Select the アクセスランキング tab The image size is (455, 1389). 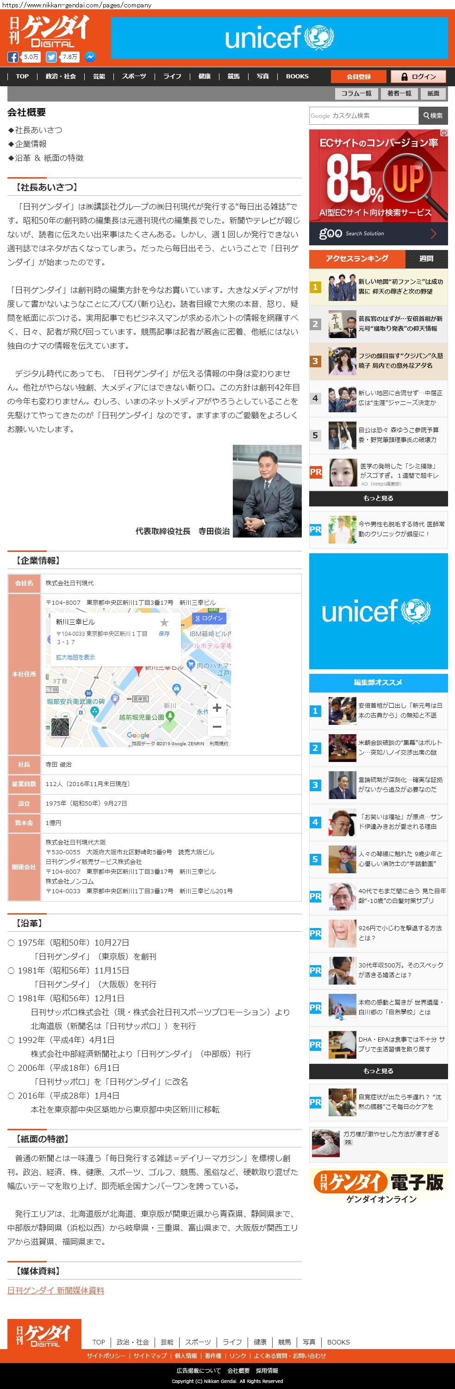click(357, 259)
